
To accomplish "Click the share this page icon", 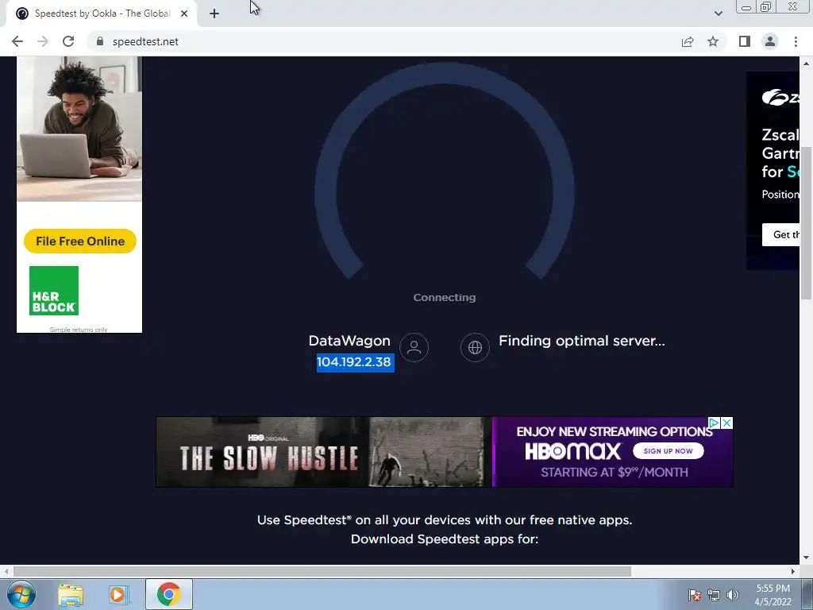I will 688,41.
